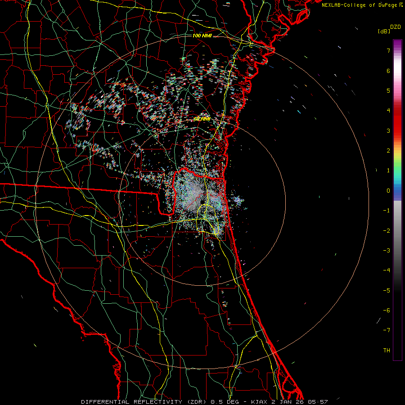The height and width of the screenshot is (405, 405).
Task: Click the TH threshold label on the legend
Action: pyautogui.click(x=387, y=351)
